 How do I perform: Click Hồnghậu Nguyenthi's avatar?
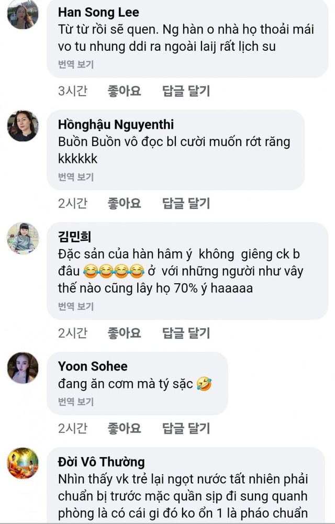tap(23, 126)
